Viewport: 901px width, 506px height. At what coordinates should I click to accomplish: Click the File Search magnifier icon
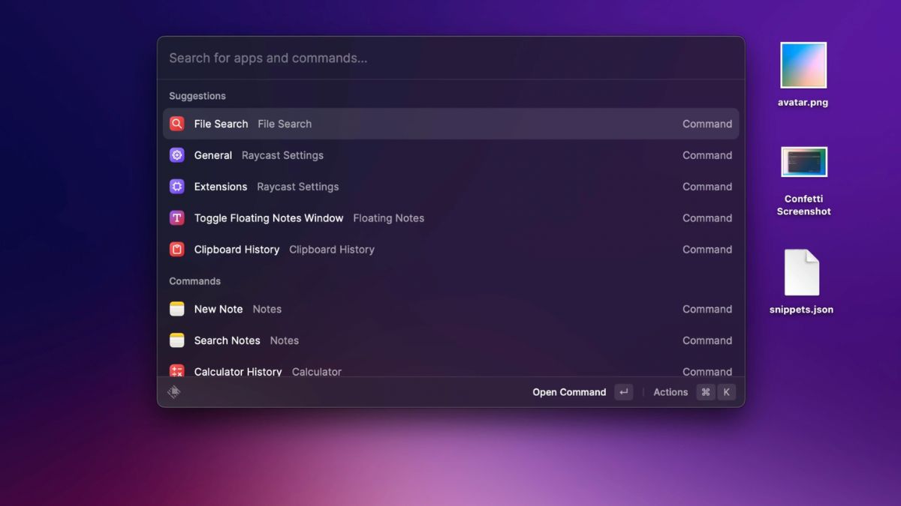(176, 124)
